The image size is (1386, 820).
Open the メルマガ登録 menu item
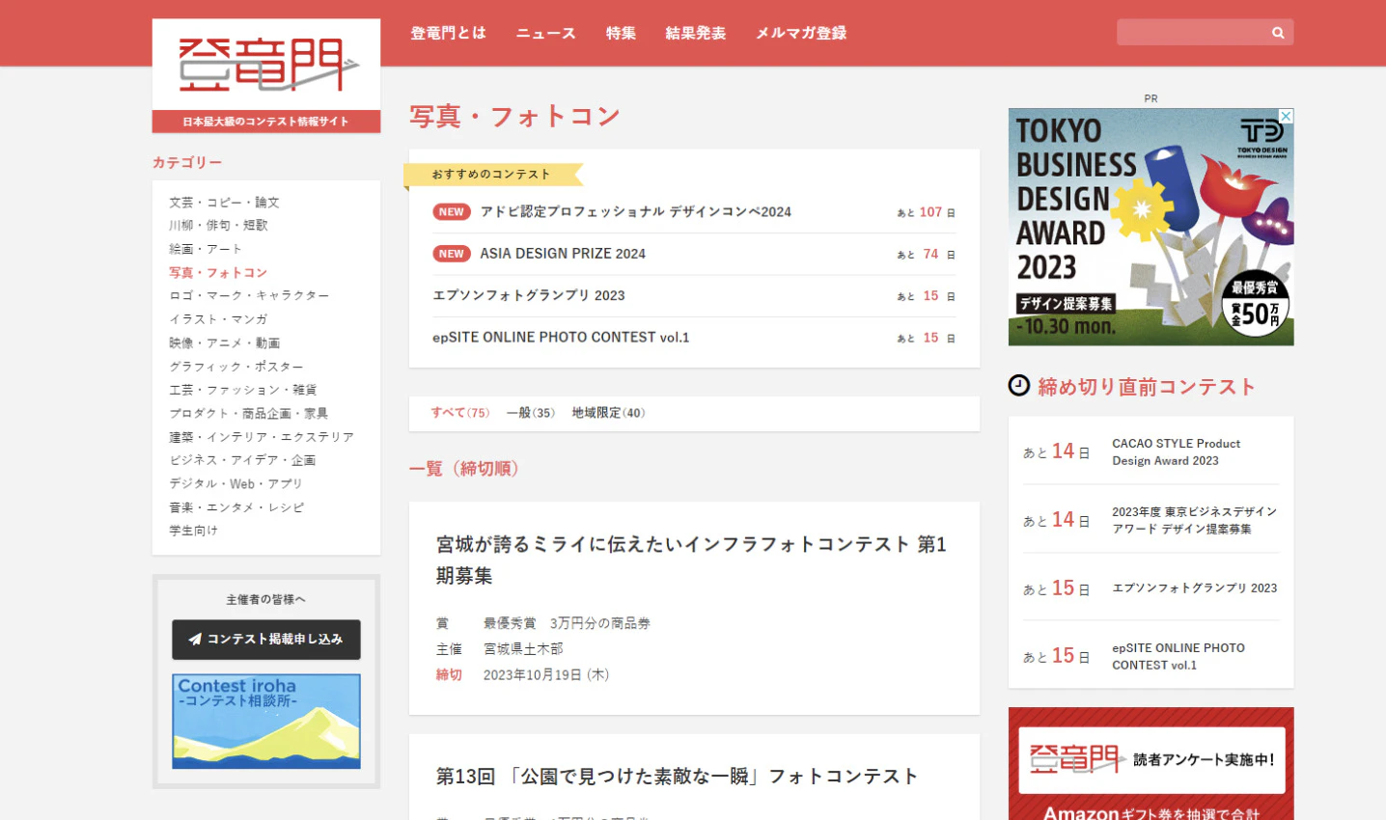click(800, 33)
